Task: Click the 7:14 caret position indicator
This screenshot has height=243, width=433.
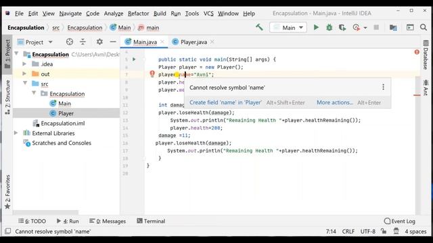Action: click(331, 231)
